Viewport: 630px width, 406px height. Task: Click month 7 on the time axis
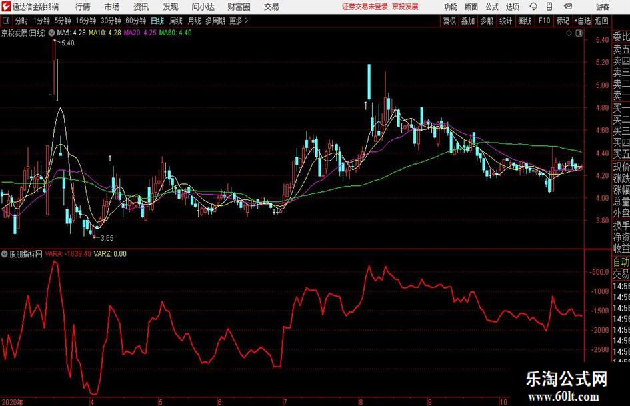click(285, 402)
